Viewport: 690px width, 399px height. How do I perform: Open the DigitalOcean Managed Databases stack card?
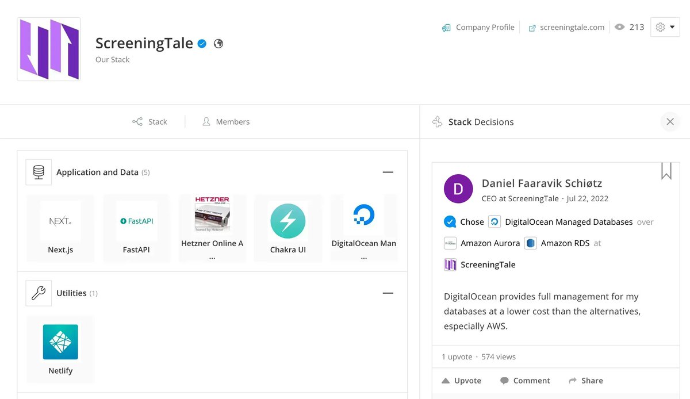pyautogui.click(x=364, y=228)
